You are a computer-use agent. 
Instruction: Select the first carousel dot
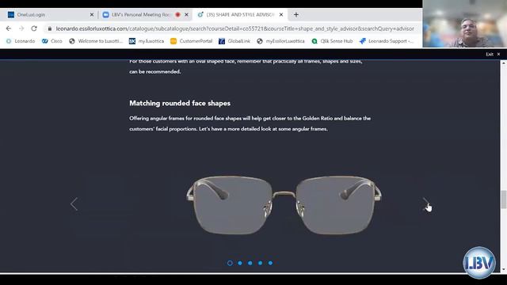click(x=230, y=263)
